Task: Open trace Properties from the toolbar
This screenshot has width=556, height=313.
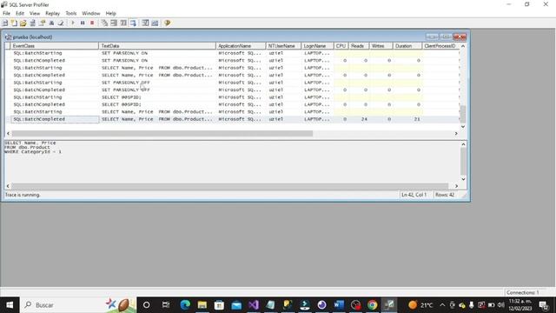Action: [43, 23]
